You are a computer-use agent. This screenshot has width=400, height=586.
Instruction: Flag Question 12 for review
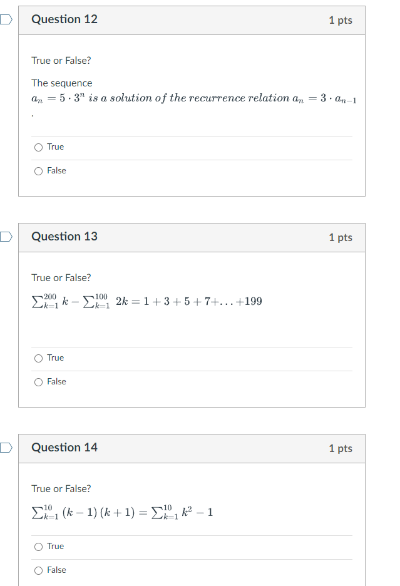(x=5, y=19)
